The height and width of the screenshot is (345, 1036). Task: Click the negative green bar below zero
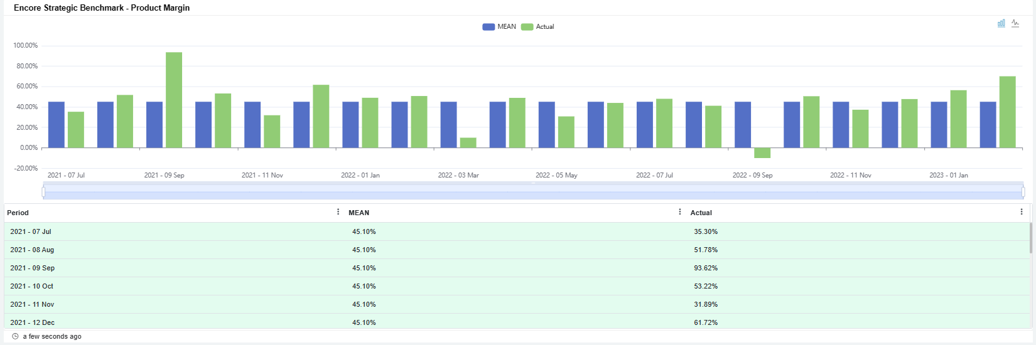[x=762, y=153]
